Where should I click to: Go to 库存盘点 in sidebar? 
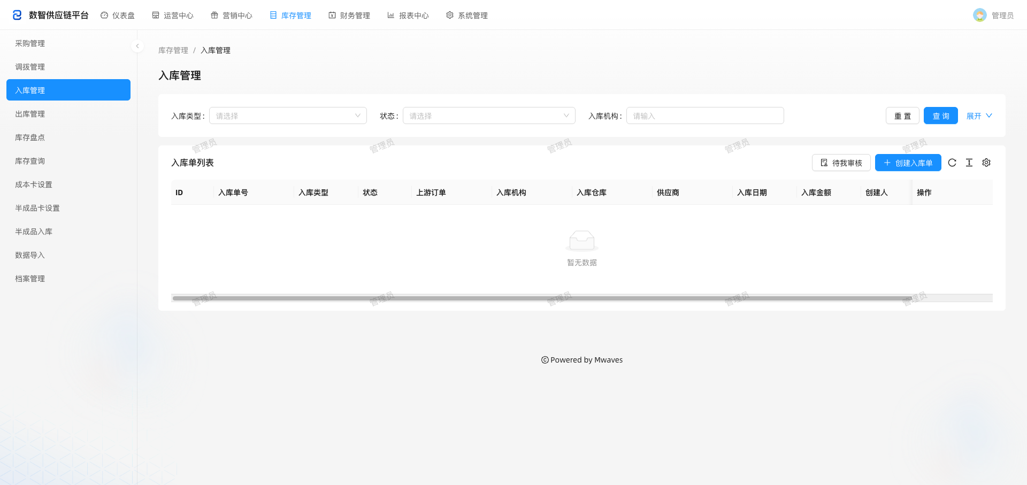pyautogui.click(x=68, y=137)
